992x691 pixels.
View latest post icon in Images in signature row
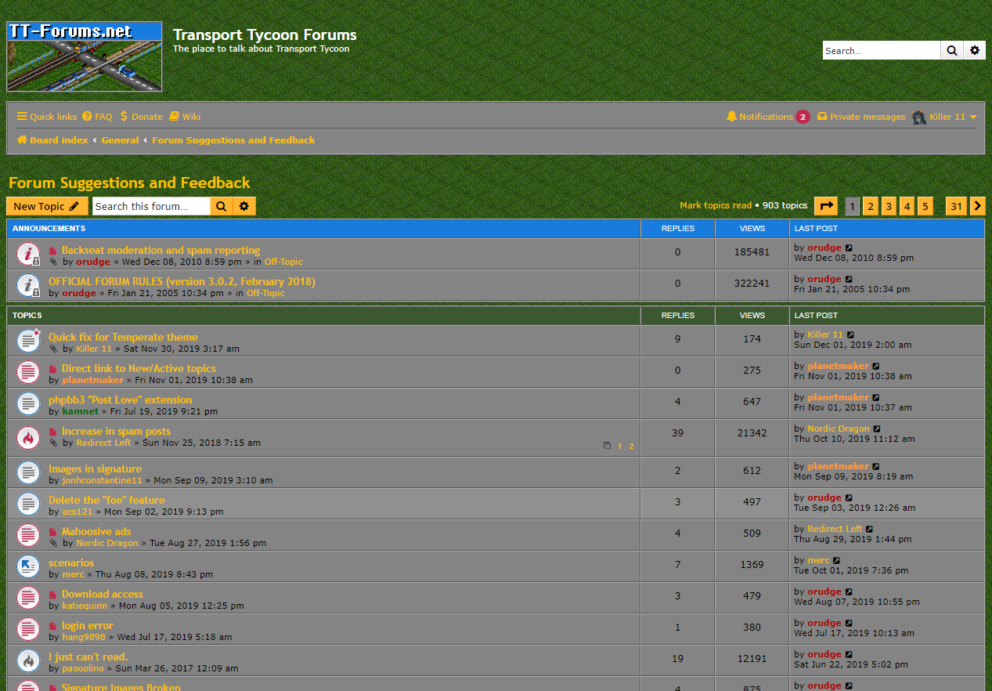[x=876, y=467]
